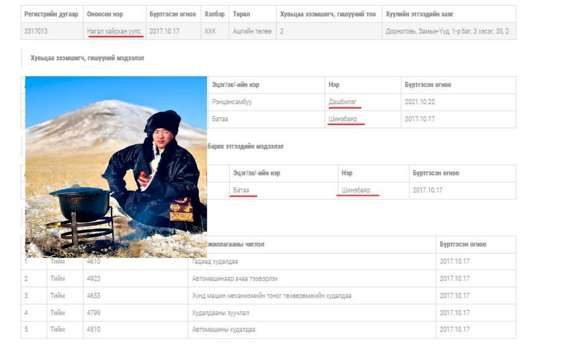Click the Оноосон нэр column header
Image resolution: width=587 pixels, height=347 pixels.
tap(105, 14)
